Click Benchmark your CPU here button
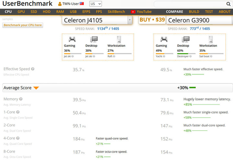 click(23, 25)
